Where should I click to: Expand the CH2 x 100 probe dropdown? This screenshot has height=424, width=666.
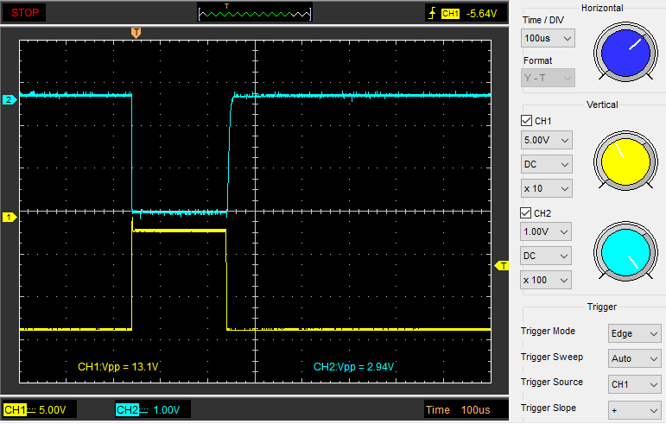[548, 280]
